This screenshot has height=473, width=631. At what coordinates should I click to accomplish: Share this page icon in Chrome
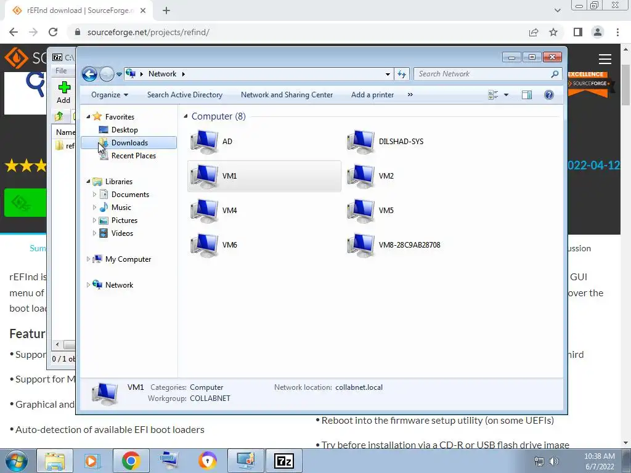coord(534,32)
